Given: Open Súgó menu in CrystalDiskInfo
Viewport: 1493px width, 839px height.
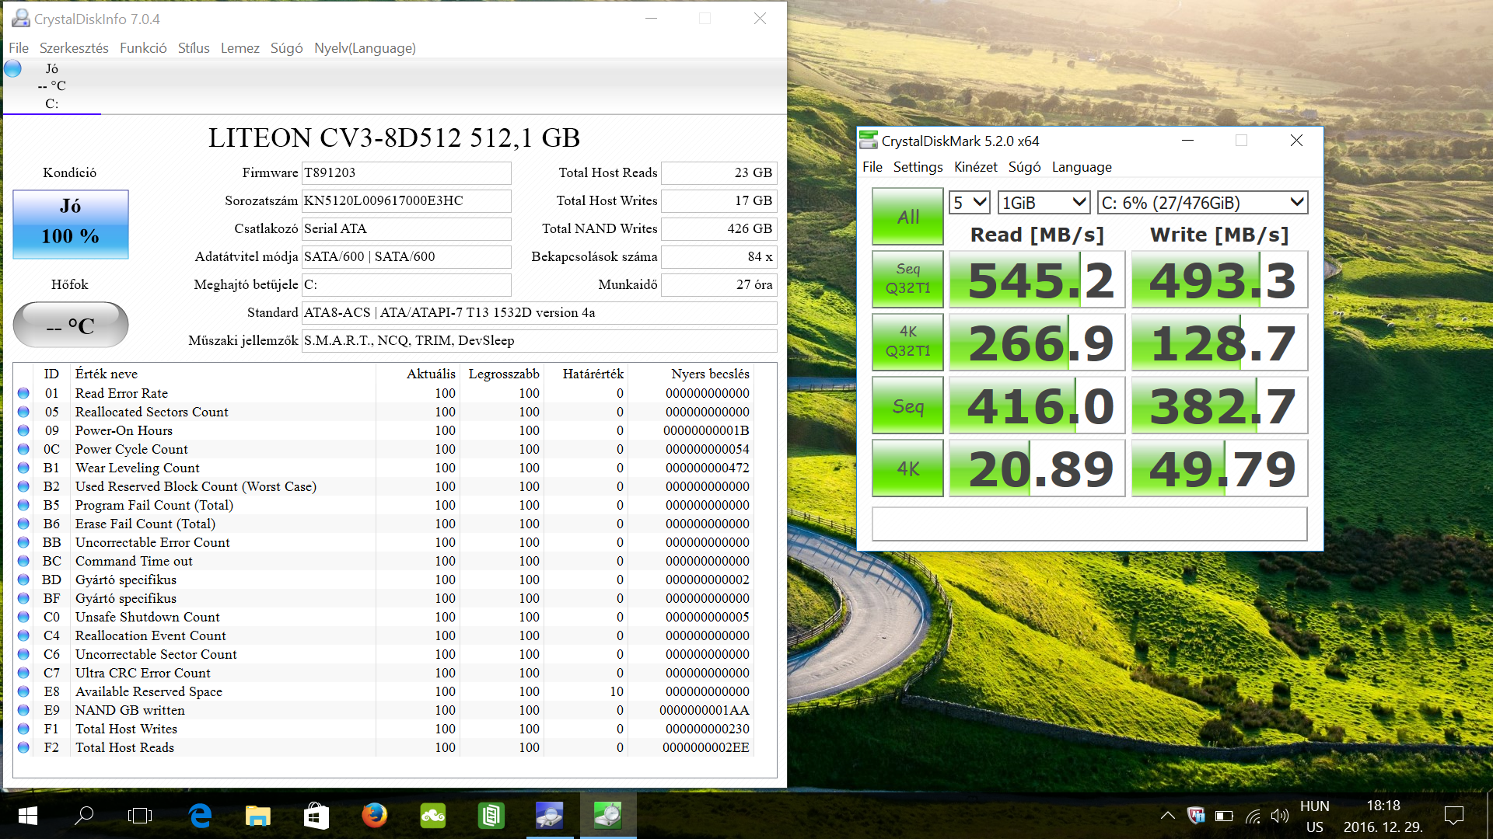Looking at the screenshot, I should 286,48.
